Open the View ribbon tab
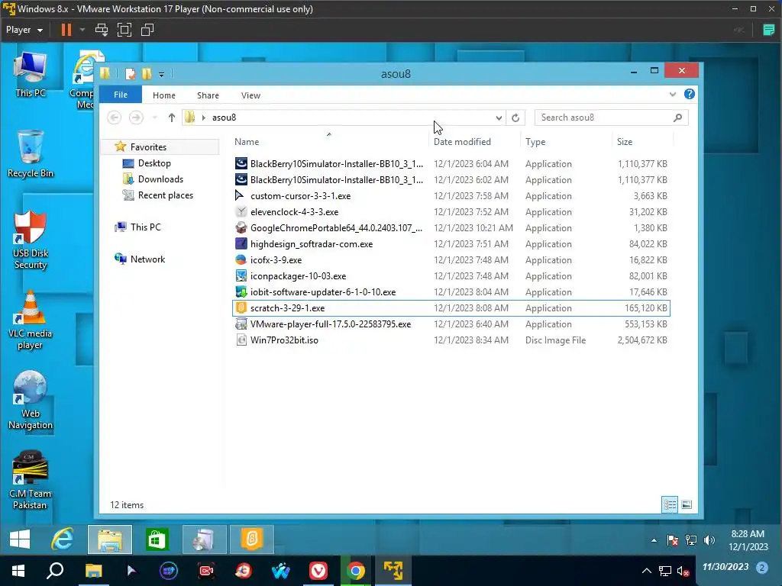Screen dimensions: 782x586 pos(250,95)
